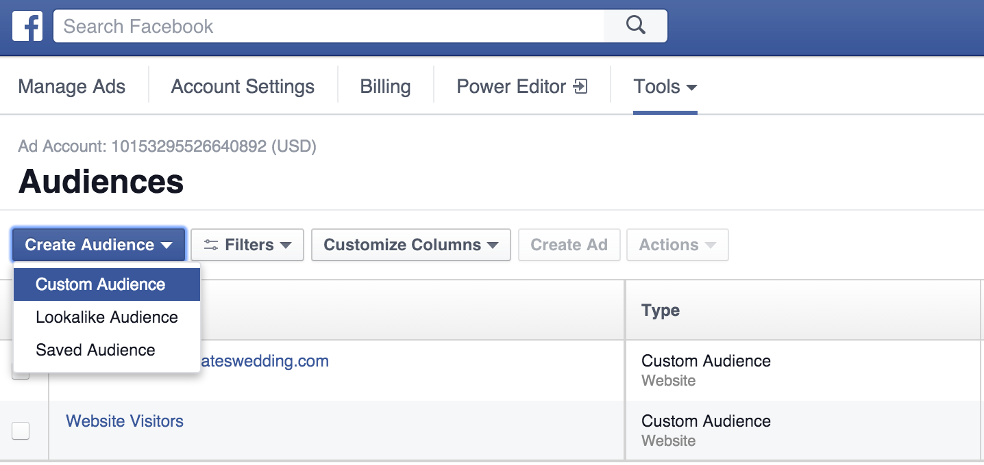984x465 pixels.
Task: Select the Custom Audience menu option
Action: coord(100,284)
